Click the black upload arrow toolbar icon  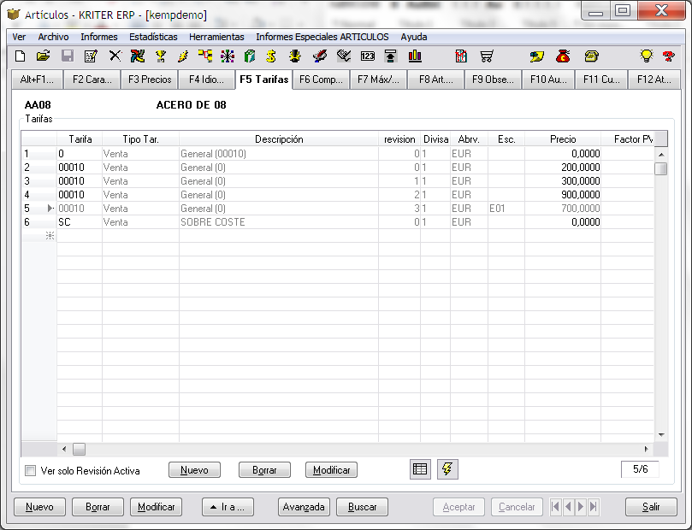(x=391, y=56)
